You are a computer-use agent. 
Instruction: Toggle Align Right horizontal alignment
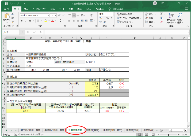tap(78, 21)
